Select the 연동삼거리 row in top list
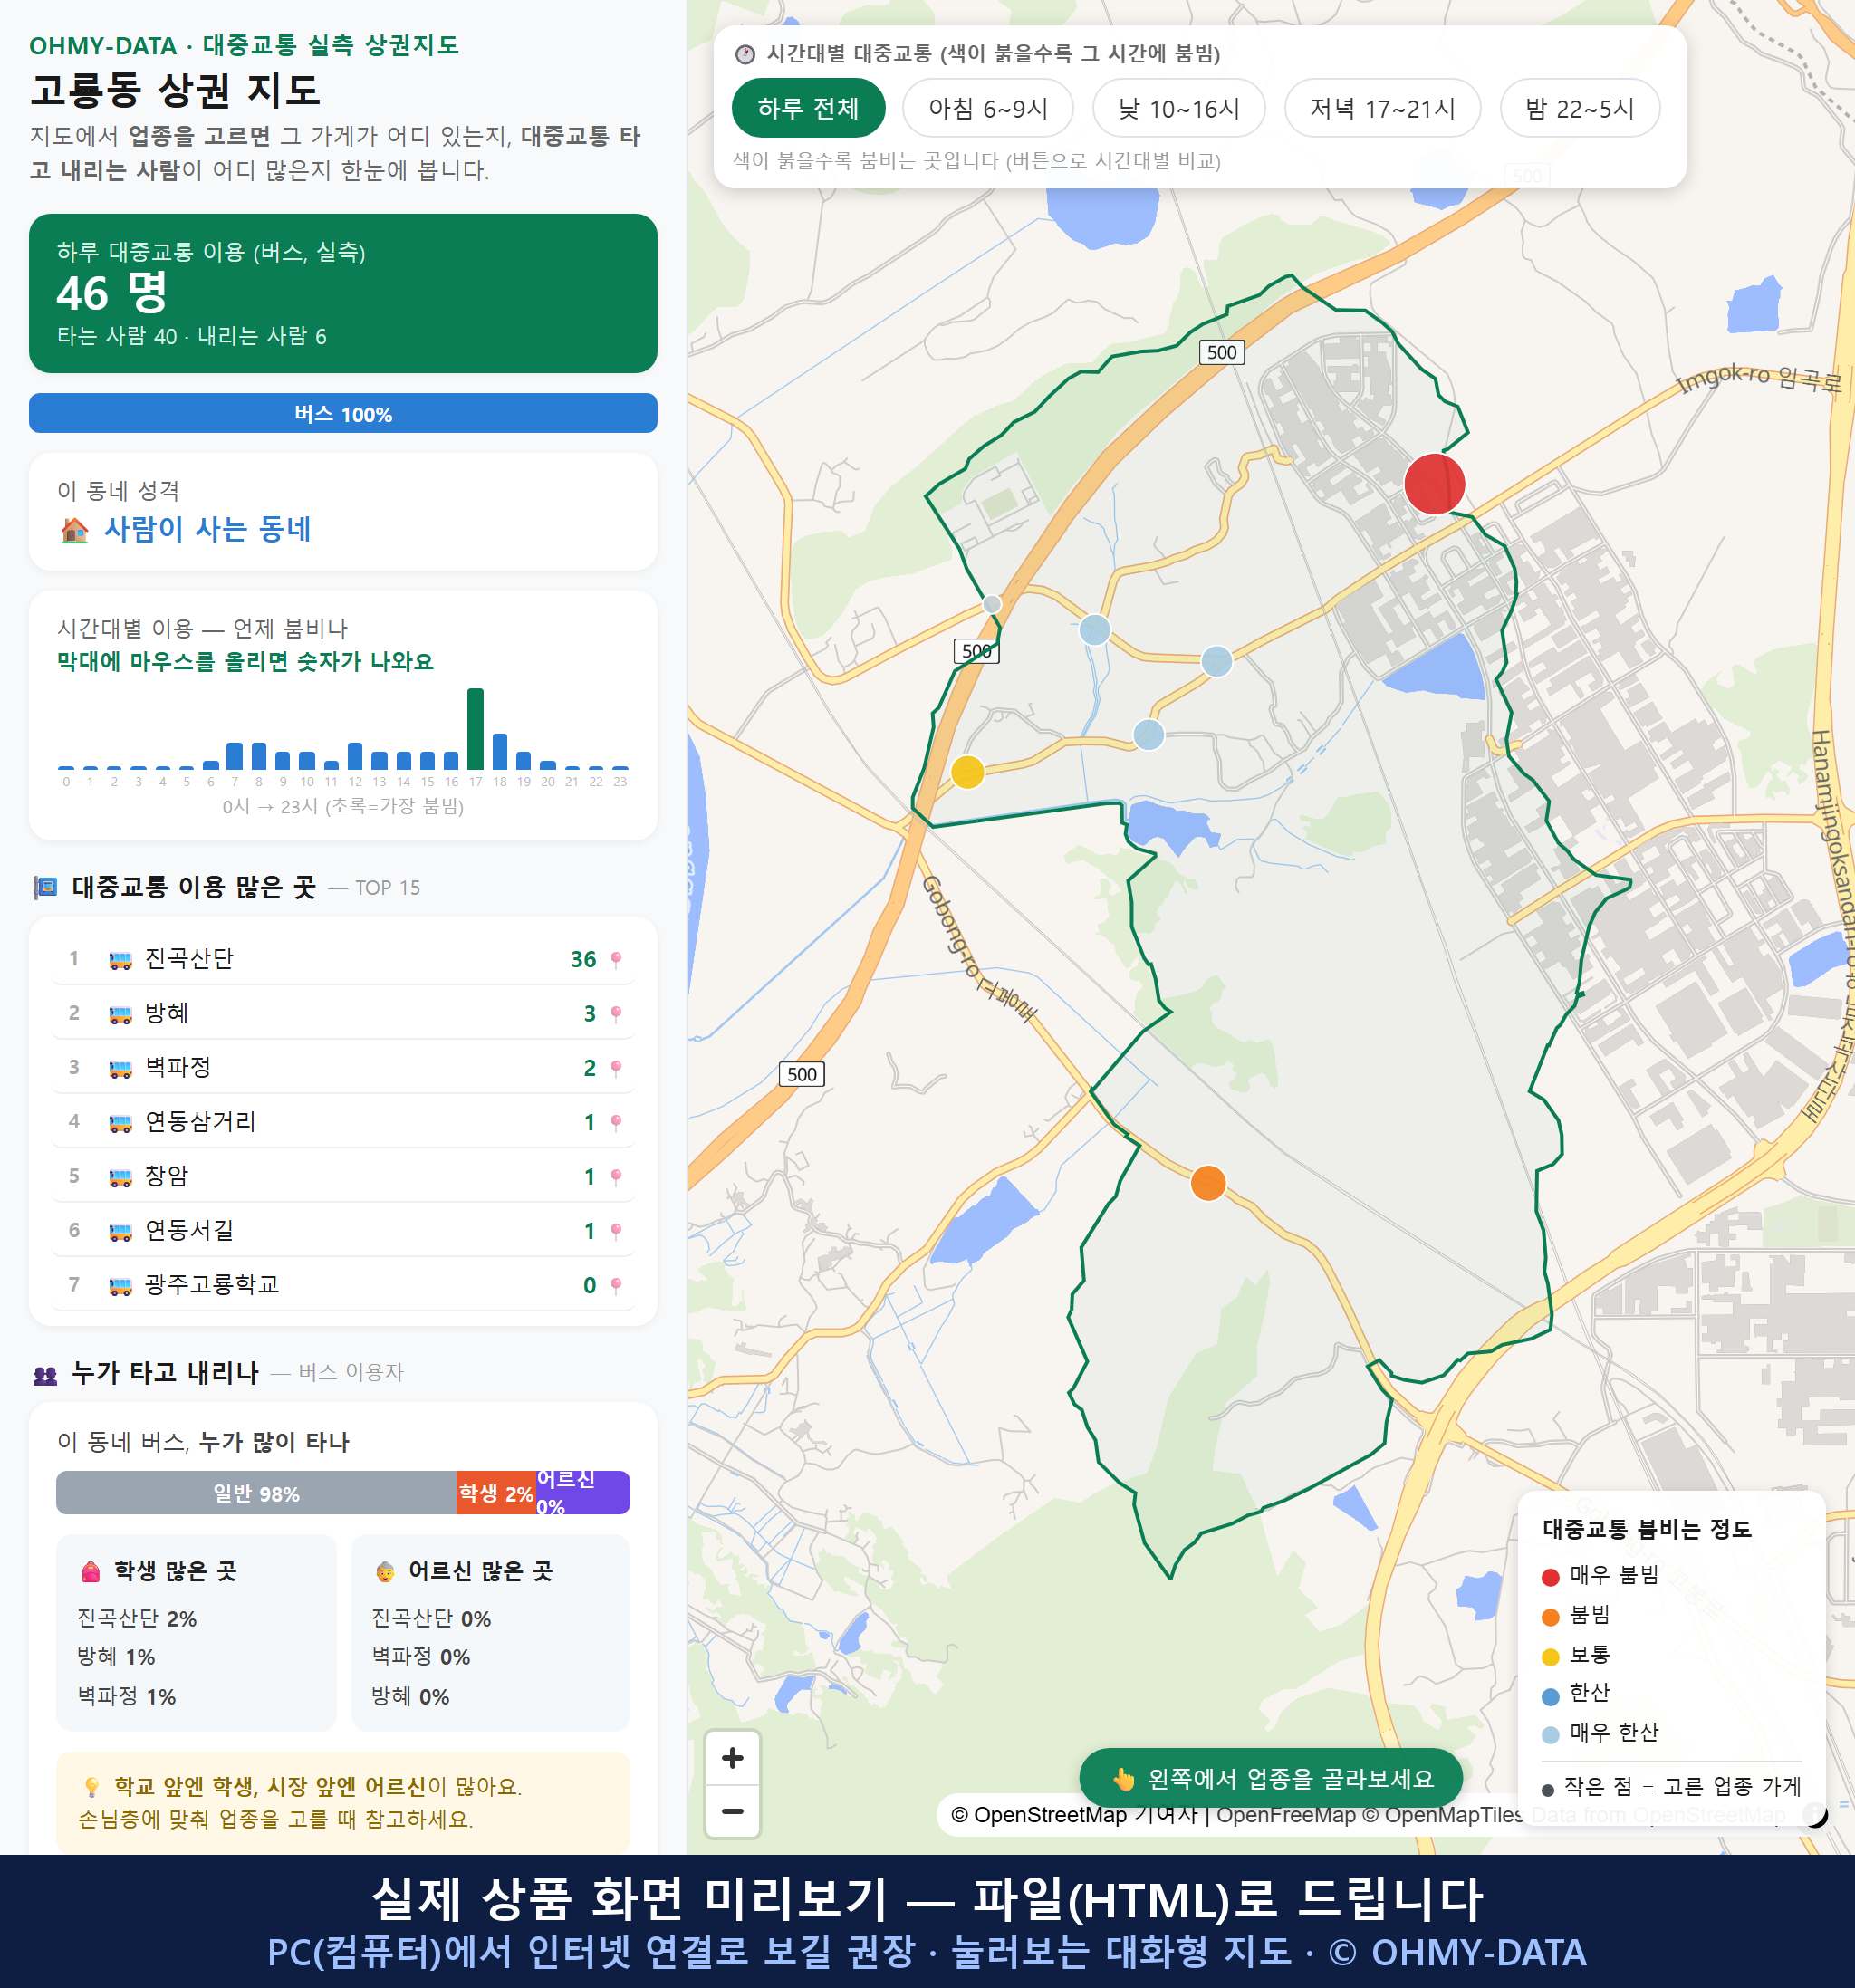The height and width of the screenshot is (1988, 1855). coord(343,1122)
